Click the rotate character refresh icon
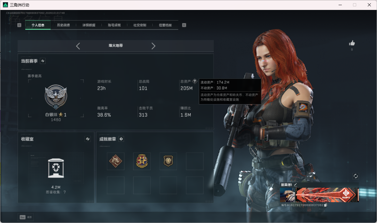Screen dimensions: 377x223 coord(356,176)
